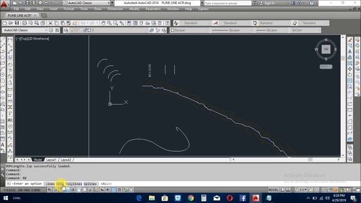Open the Text Style Standard dropdown
Viewport: 361px width, 203px height.
[196, 23]
